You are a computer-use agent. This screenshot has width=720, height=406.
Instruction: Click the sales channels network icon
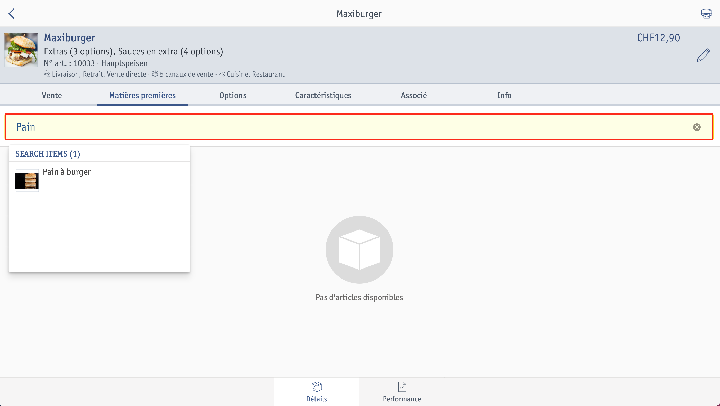(x=155, y=74)
